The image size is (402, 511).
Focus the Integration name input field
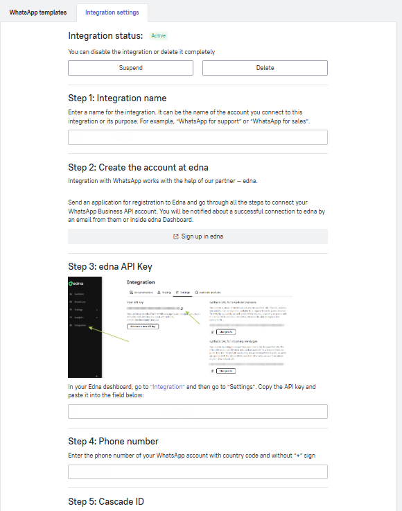tap(198, 137)
